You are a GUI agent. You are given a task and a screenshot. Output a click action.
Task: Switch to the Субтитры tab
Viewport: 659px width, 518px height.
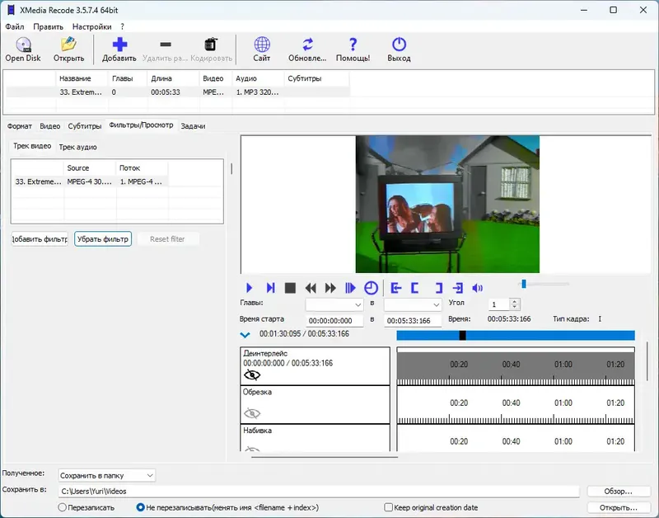(x=85, y=126)
